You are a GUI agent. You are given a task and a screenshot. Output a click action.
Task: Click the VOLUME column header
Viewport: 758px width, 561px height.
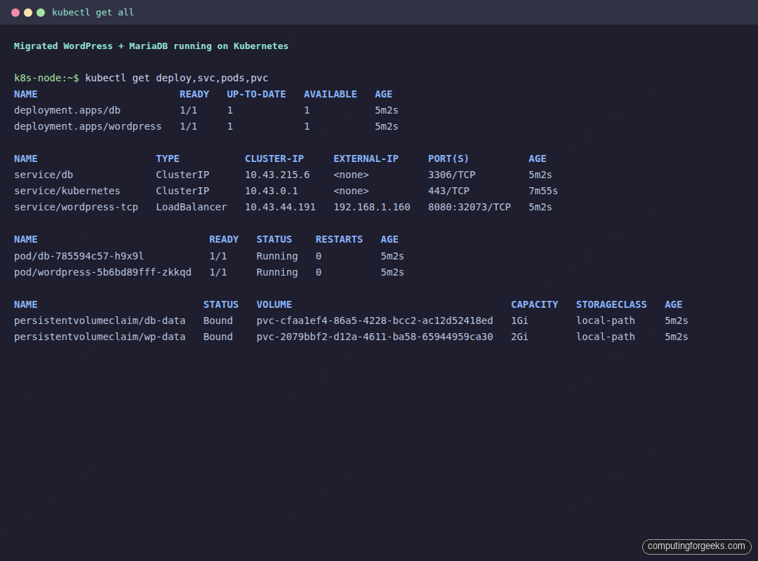click(274, 304)
